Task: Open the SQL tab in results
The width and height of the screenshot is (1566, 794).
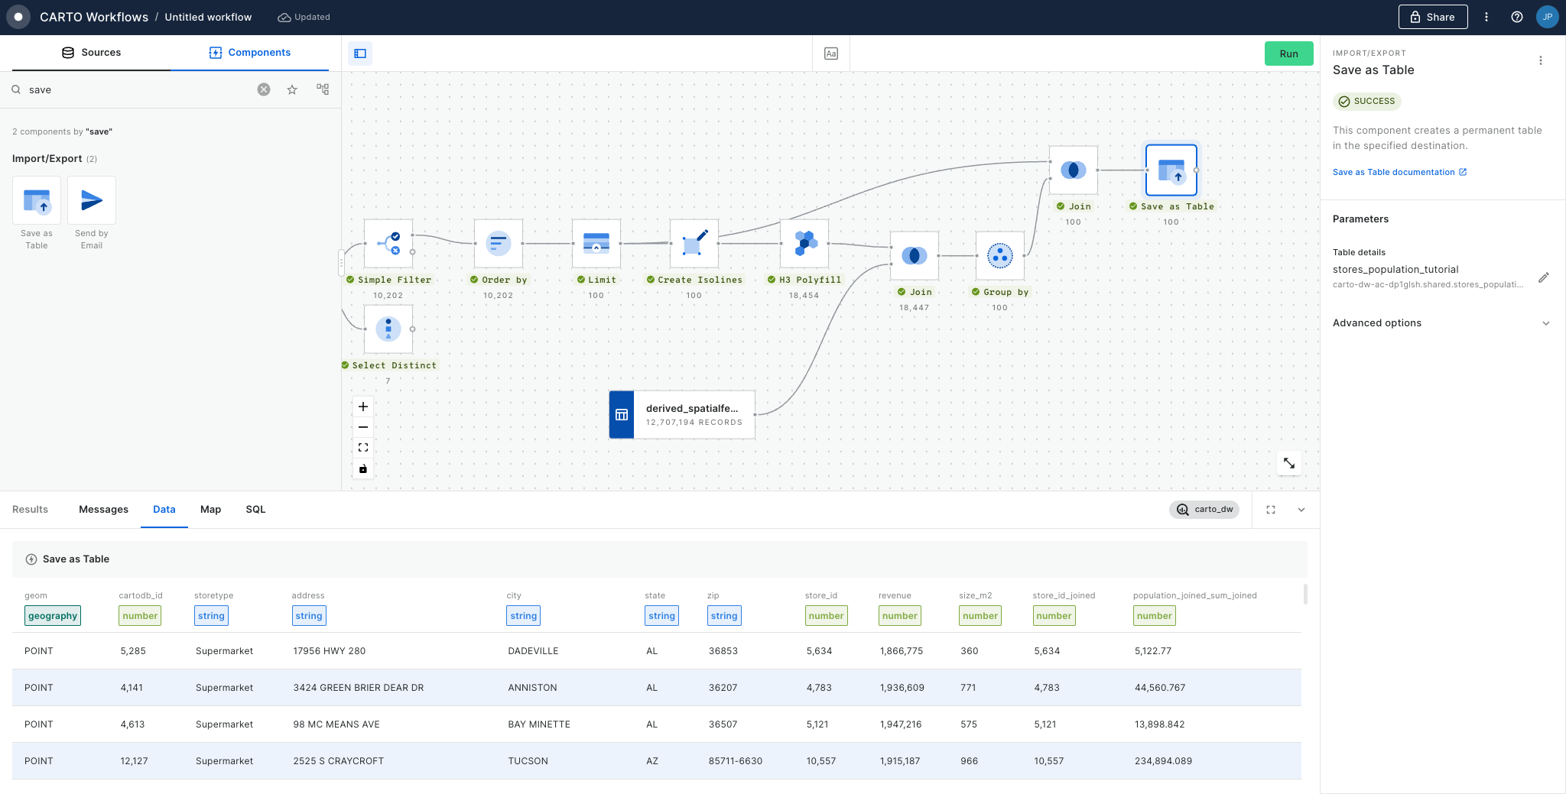Action: (x=255, y=510)
